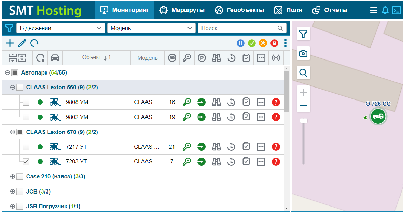Viewport: 403px width, 213px height.
Task: Toggle the JCB group checkbox
Action: pos(20,191)
